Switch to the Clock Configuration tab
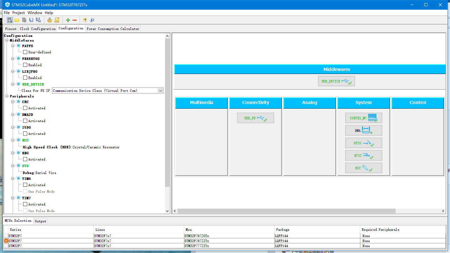The image size is (450, 253). coord(38,29)
